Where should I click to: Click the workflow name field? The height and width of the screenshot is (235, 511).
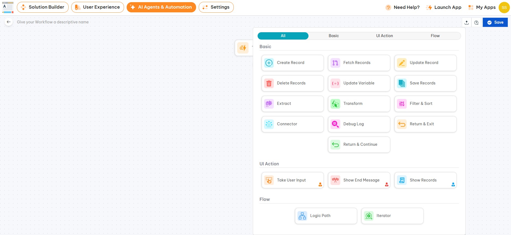[x=53, y=22]
